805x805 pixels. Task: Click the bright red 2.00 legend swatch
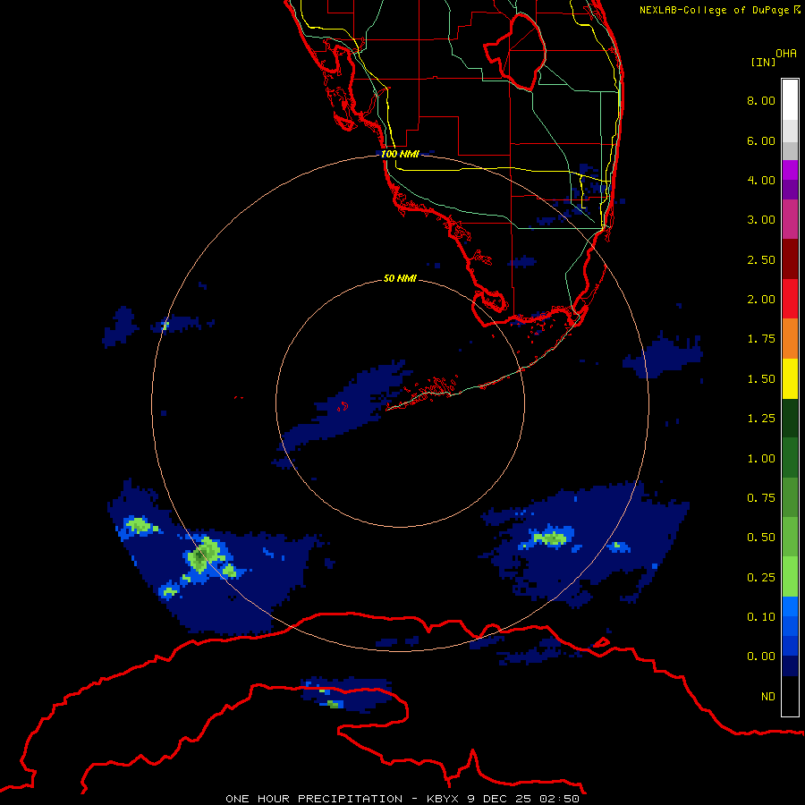[790, 299]
